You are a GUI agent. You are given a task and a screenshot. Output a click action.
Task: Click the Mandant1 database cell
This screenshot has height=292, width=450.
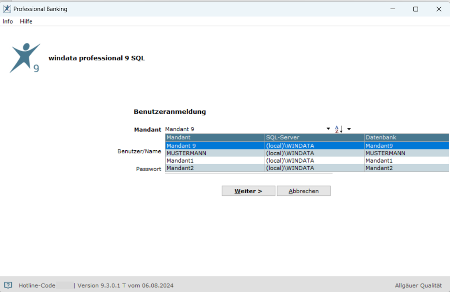[407, 160]
